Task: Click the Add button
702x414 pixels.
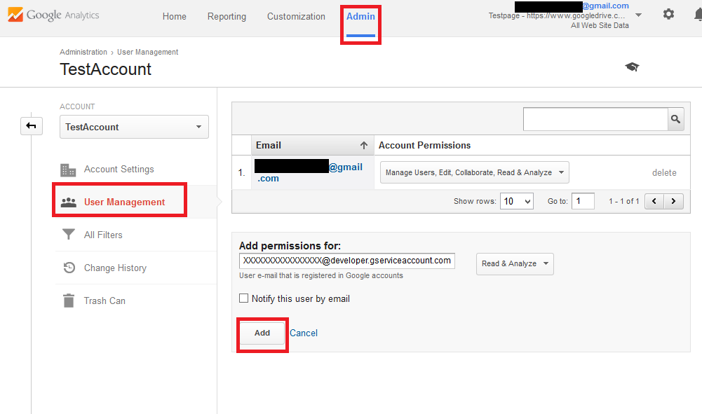Action: click(x=262, y=333)
